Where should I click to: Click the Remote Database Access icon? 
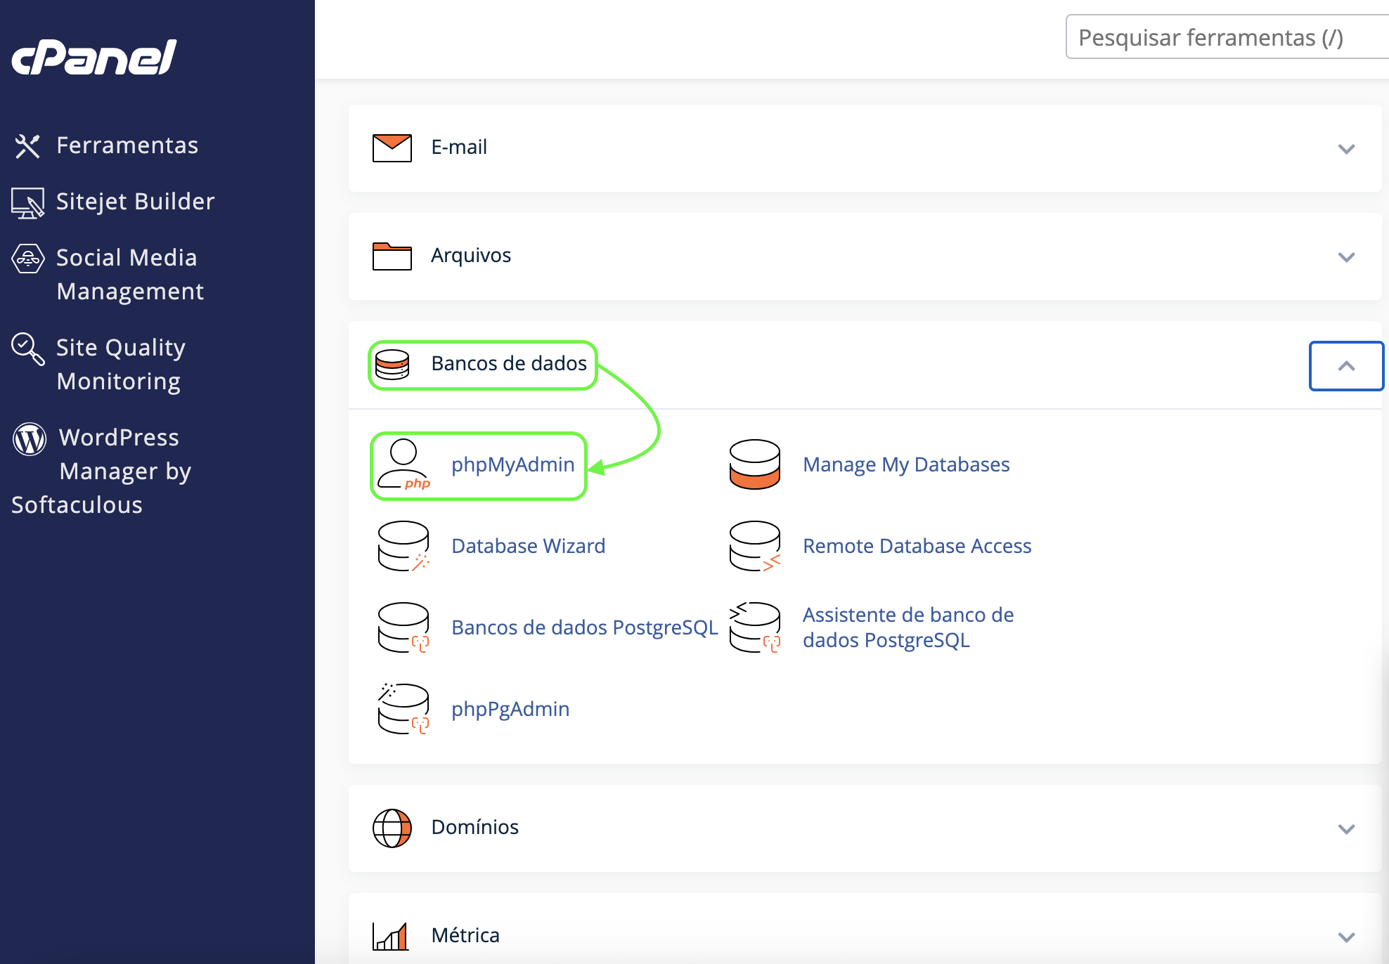(755, 546)
